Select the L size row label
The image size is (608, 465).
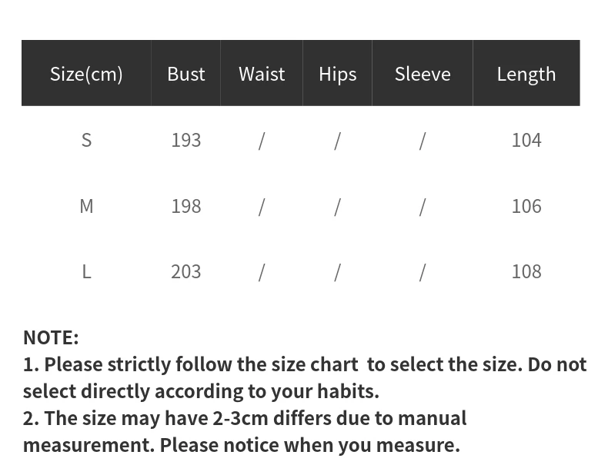[86, 272]
